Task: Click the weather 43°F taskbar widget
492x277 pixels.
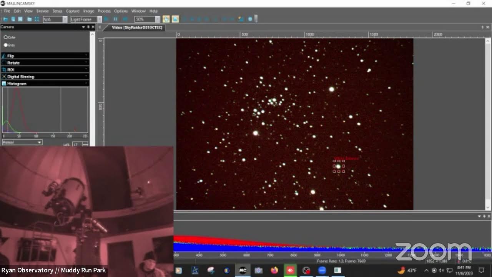Action: point(407,270)
